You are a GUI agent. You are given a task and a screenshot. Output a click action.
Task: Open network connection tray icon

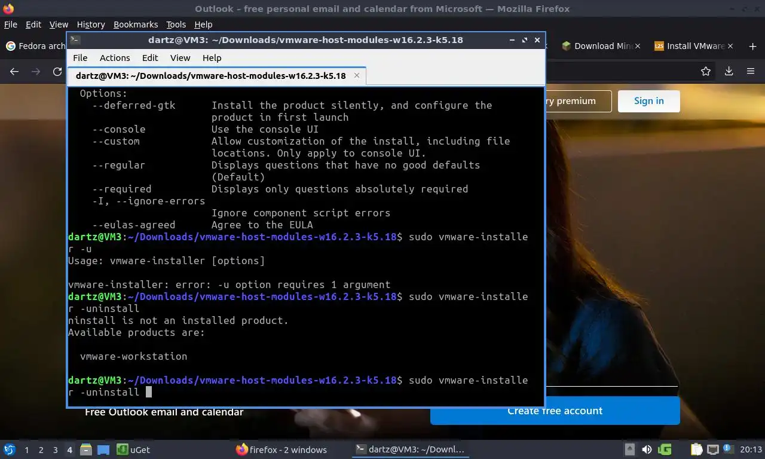(712, 449)
